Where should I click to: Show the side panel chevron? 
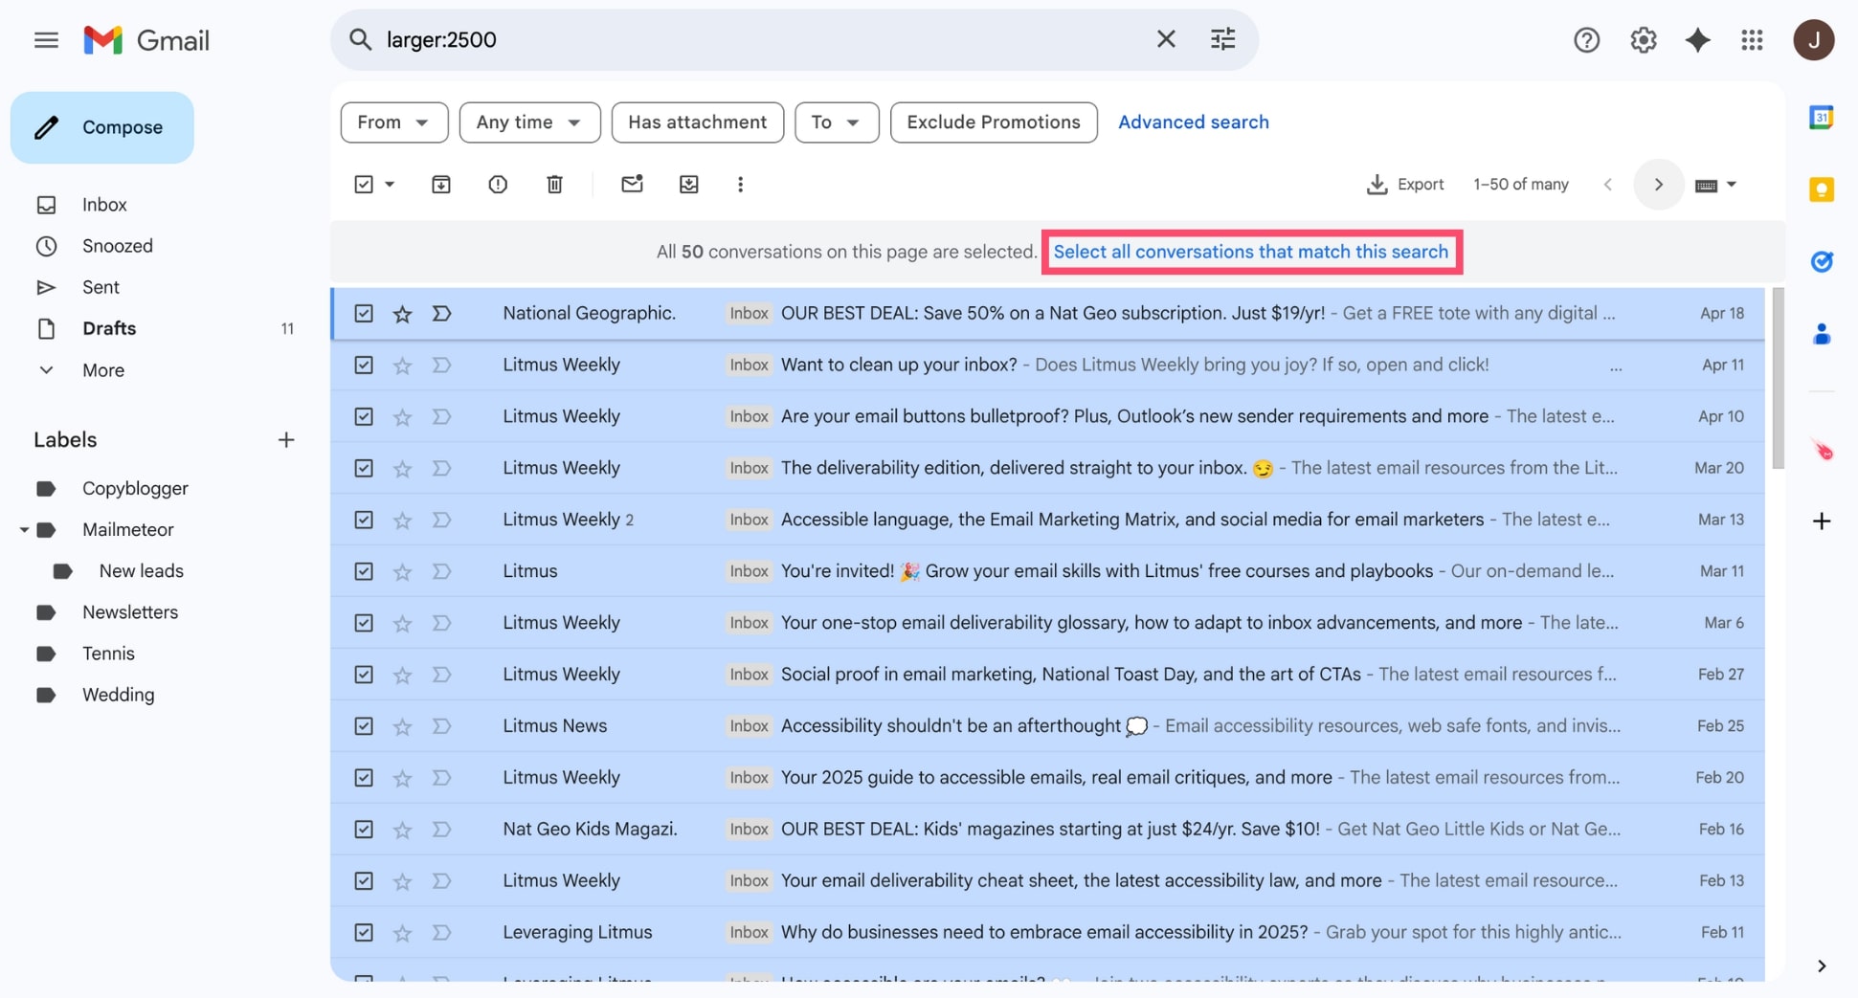pyautogui.click(x=1821, y=966)
